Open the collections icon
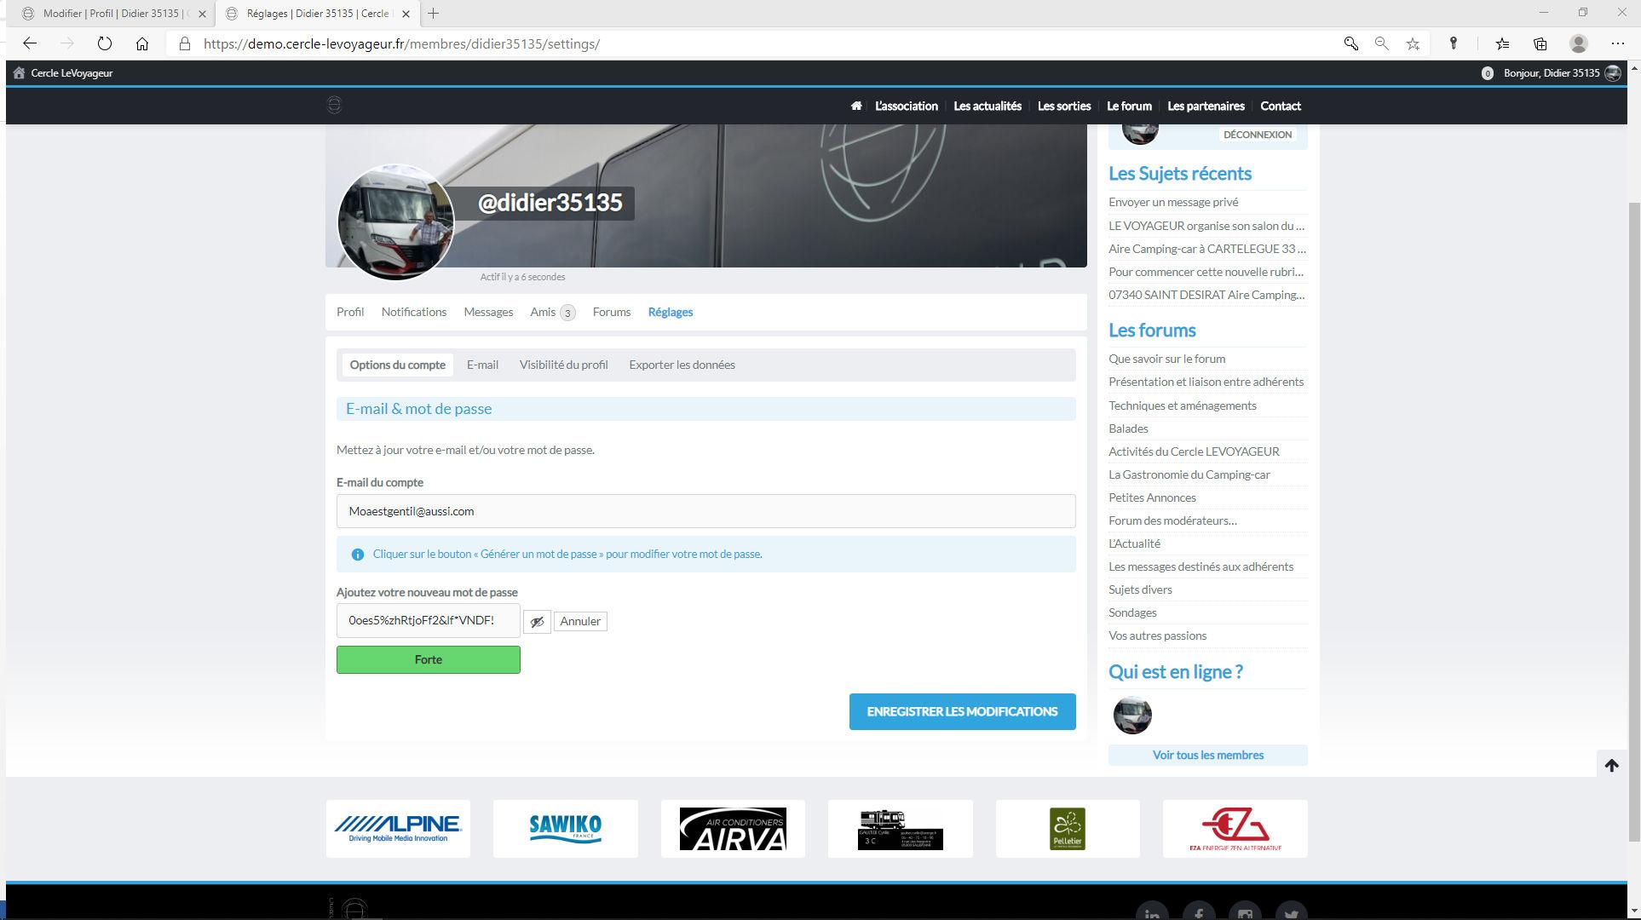The height and width of the screenshot is (920, 1641). [1540, 43]
